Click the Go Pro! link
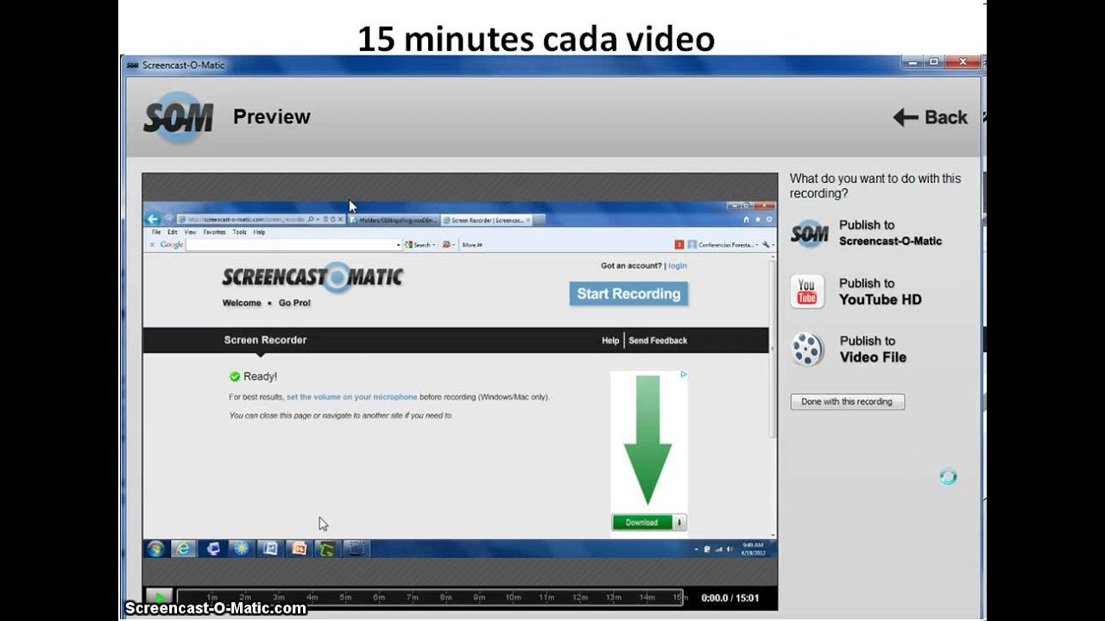This screenshot has width=1105, height=621. coord(294,303)
